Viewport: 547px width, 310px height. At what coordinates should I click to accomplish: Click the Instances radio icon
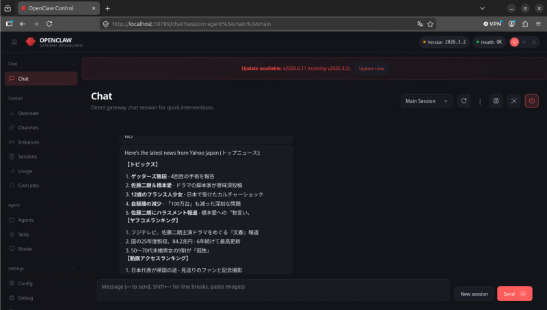pos(12,142)
